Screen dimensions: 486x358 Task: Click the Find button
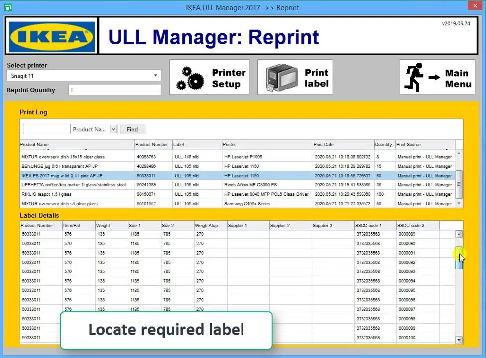132,129
